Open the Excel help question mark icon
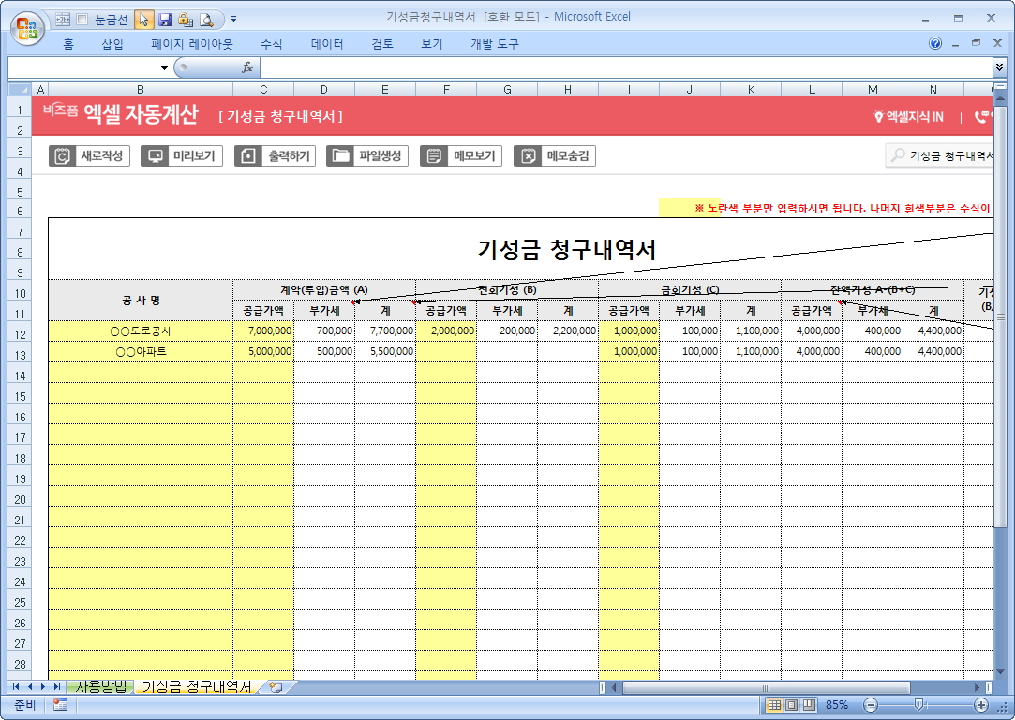The height and width of the screenshot is (720, 1015). (x=935, y=43)
